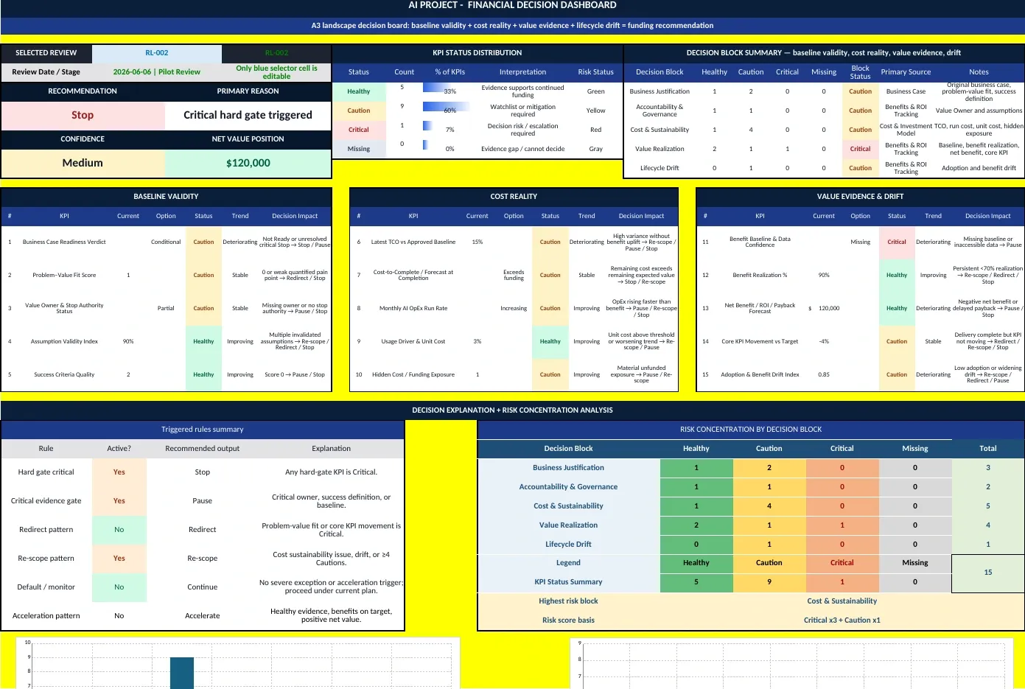Click the dashboard title 'AI PROJECT - FINANCIAL DECISION DASHBOARD'
This screenshot has height=689, width=1025.
click(x=512, y=5)
